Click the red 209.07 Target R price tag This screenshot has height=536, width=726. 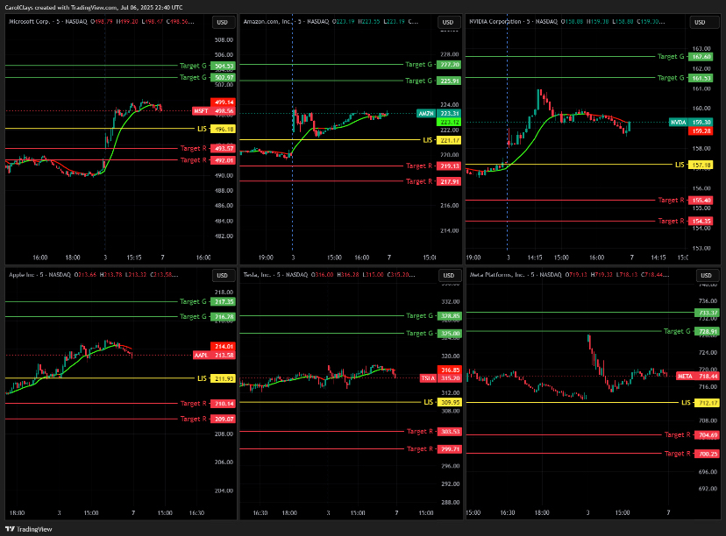pyautogui.click(x=223, y=419)
